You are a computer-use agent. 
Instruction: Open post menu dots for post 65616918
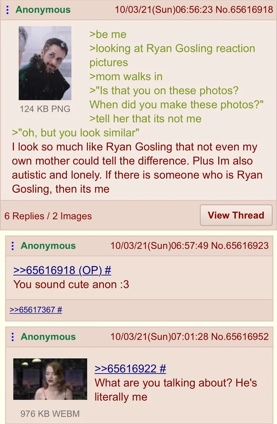(x=7, y=10)
